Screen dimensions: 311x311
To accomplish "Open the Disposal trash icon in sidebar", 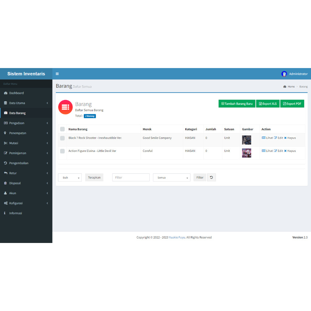I will coord(5,183).
